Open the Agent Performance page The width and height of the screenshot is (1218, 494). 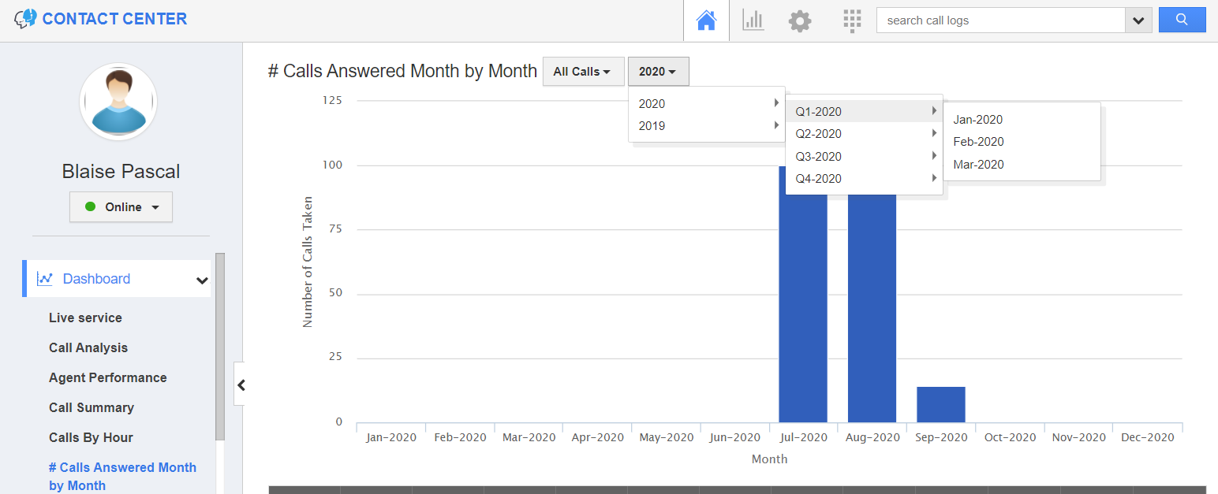[x=108, y=377]
